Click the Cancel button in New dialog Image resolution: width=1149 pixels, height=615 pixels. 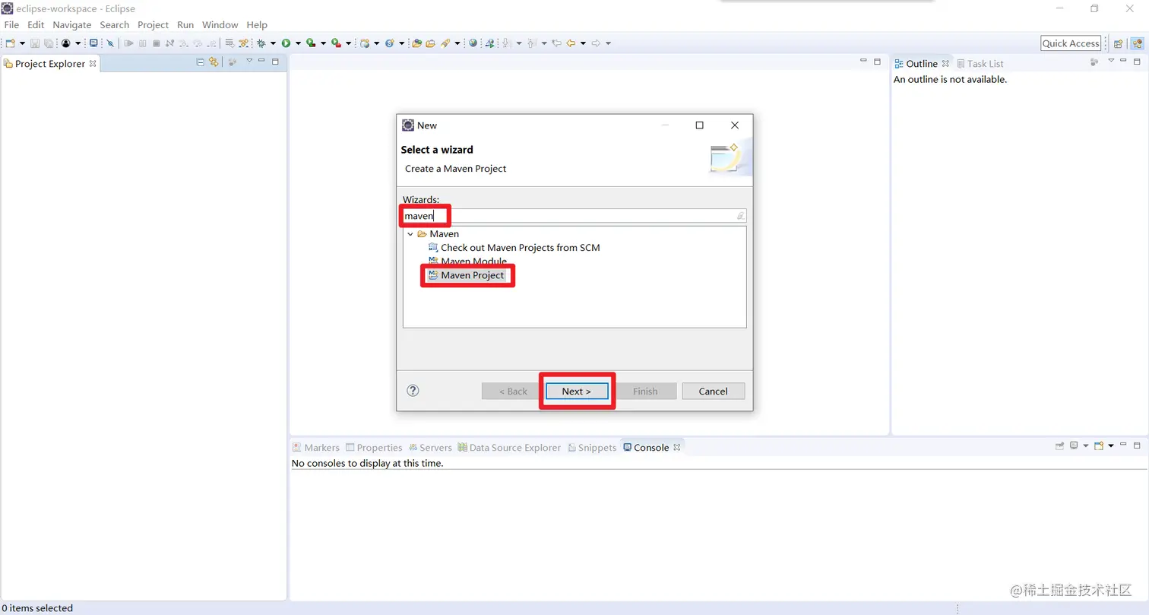tap(713, 391)
